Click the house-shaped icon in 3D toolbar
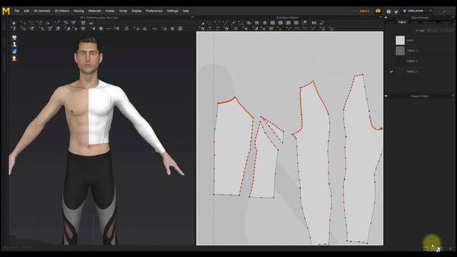 pos(126,29)
